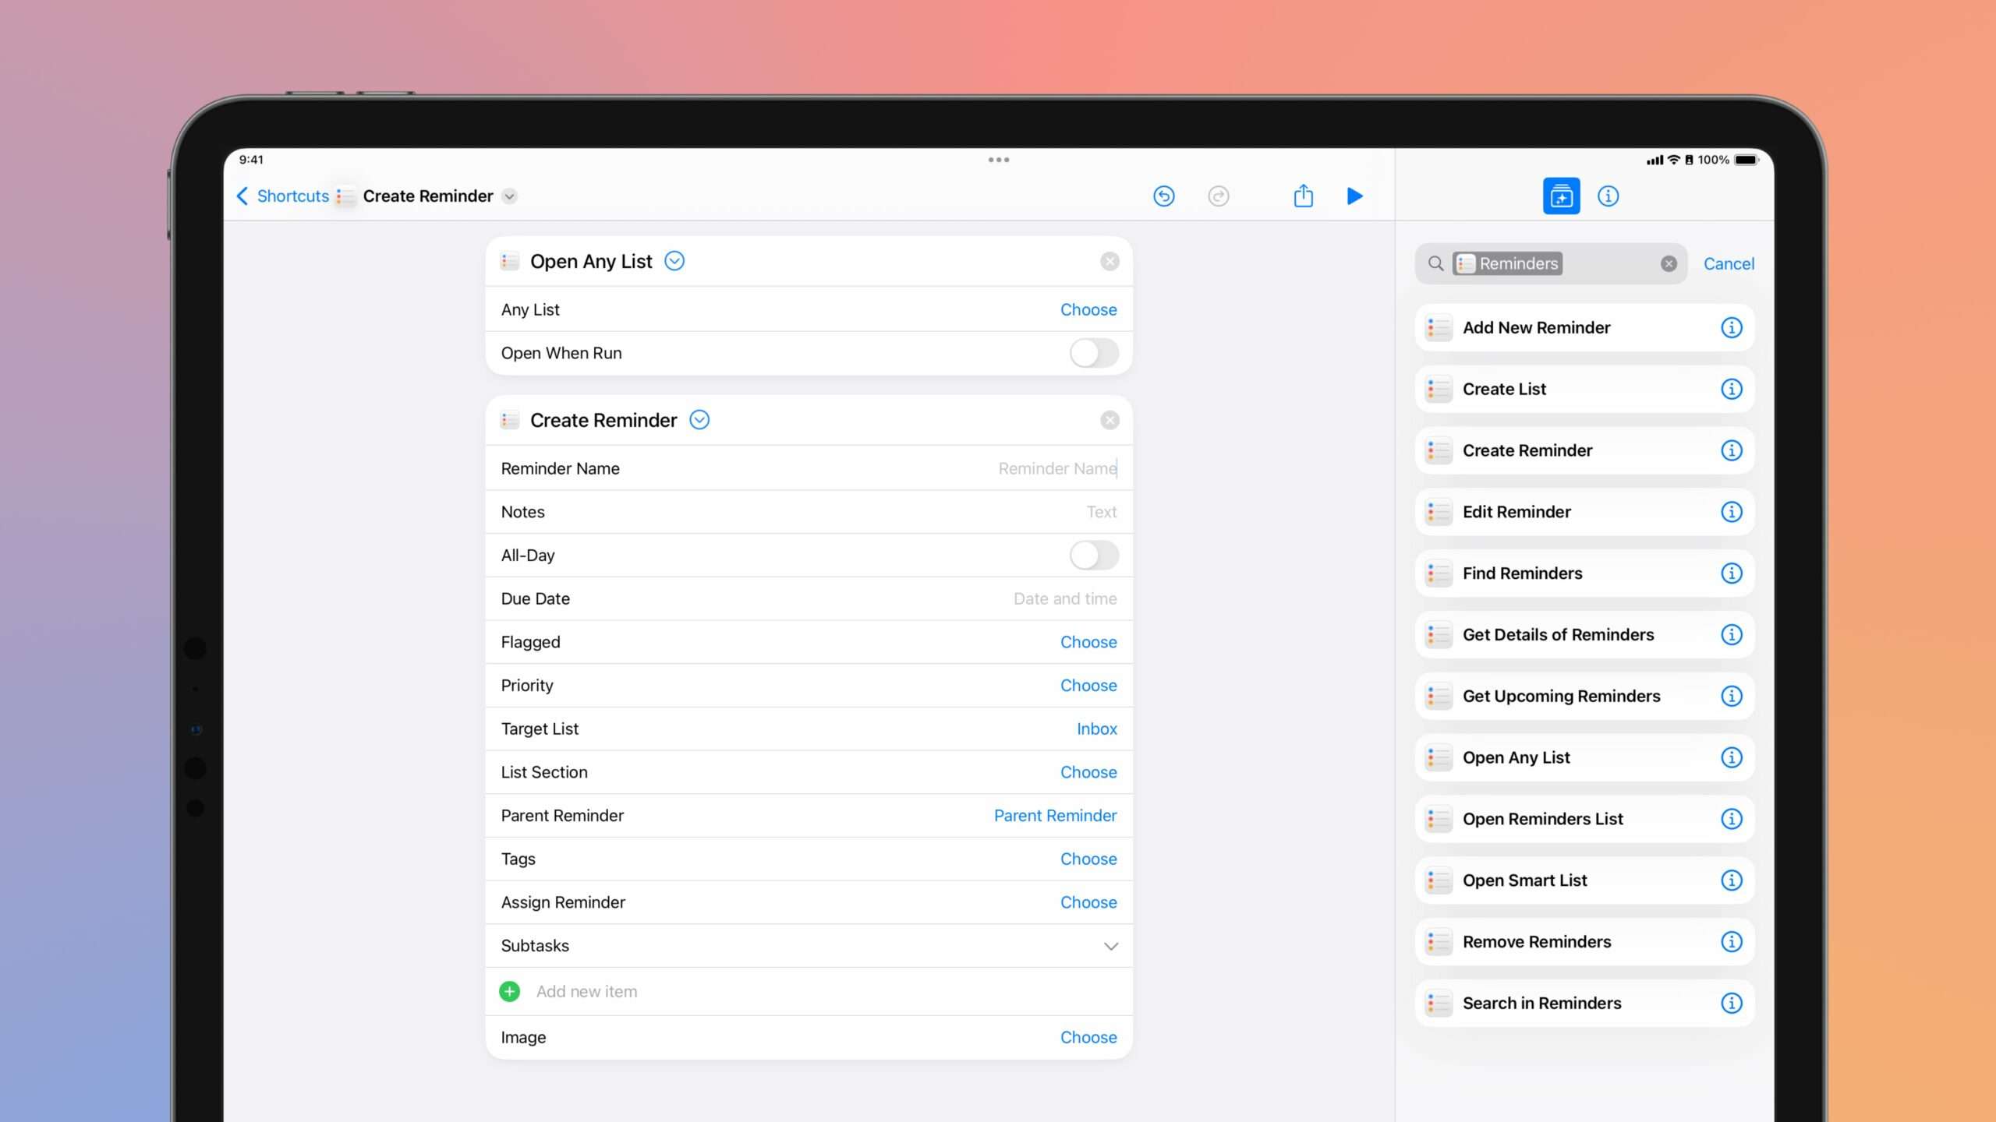Add Get Details of Reminders action
The image size is (1996, 1122).
click(1584, 634)
